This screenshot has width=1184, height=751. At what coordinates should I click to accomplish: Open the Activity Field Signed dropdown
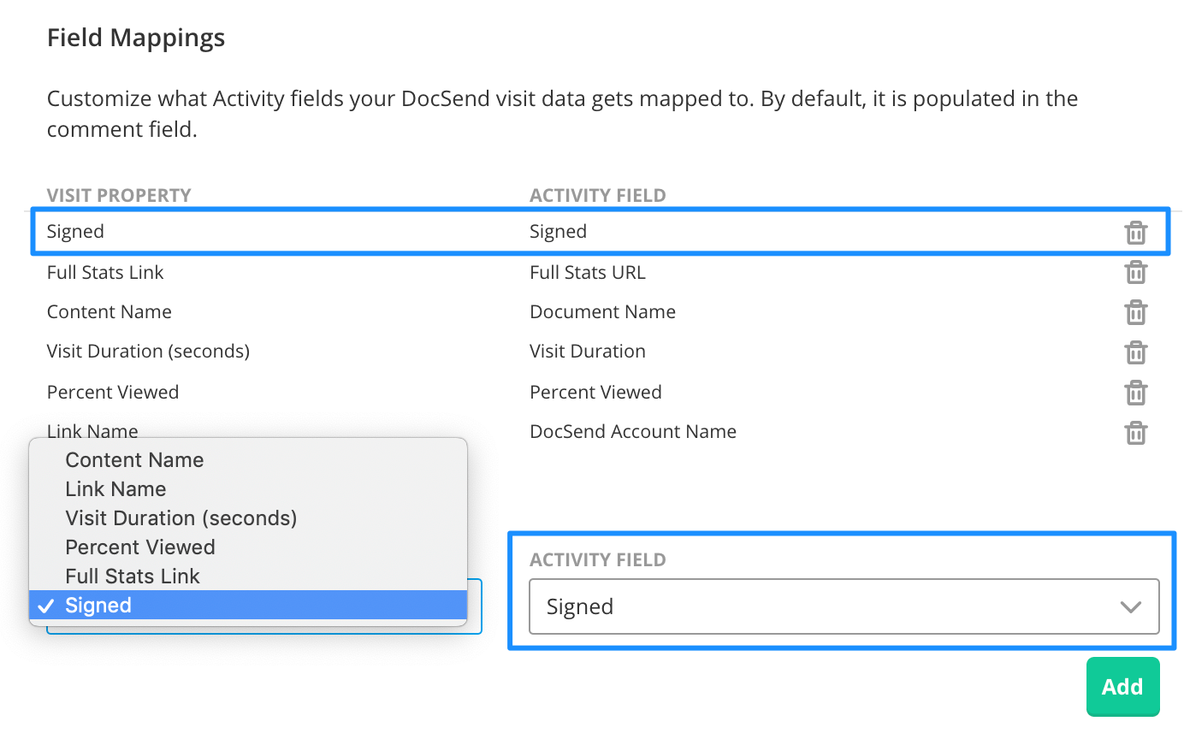[x=844, y=606]
